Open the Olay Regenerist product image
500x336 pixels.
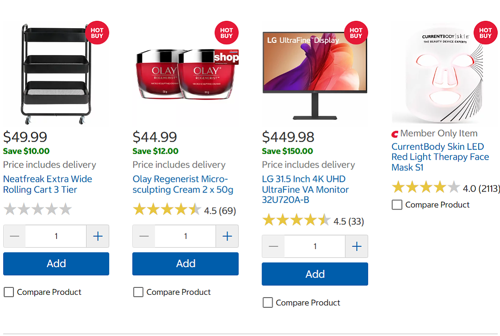click(x=186, y=74)
